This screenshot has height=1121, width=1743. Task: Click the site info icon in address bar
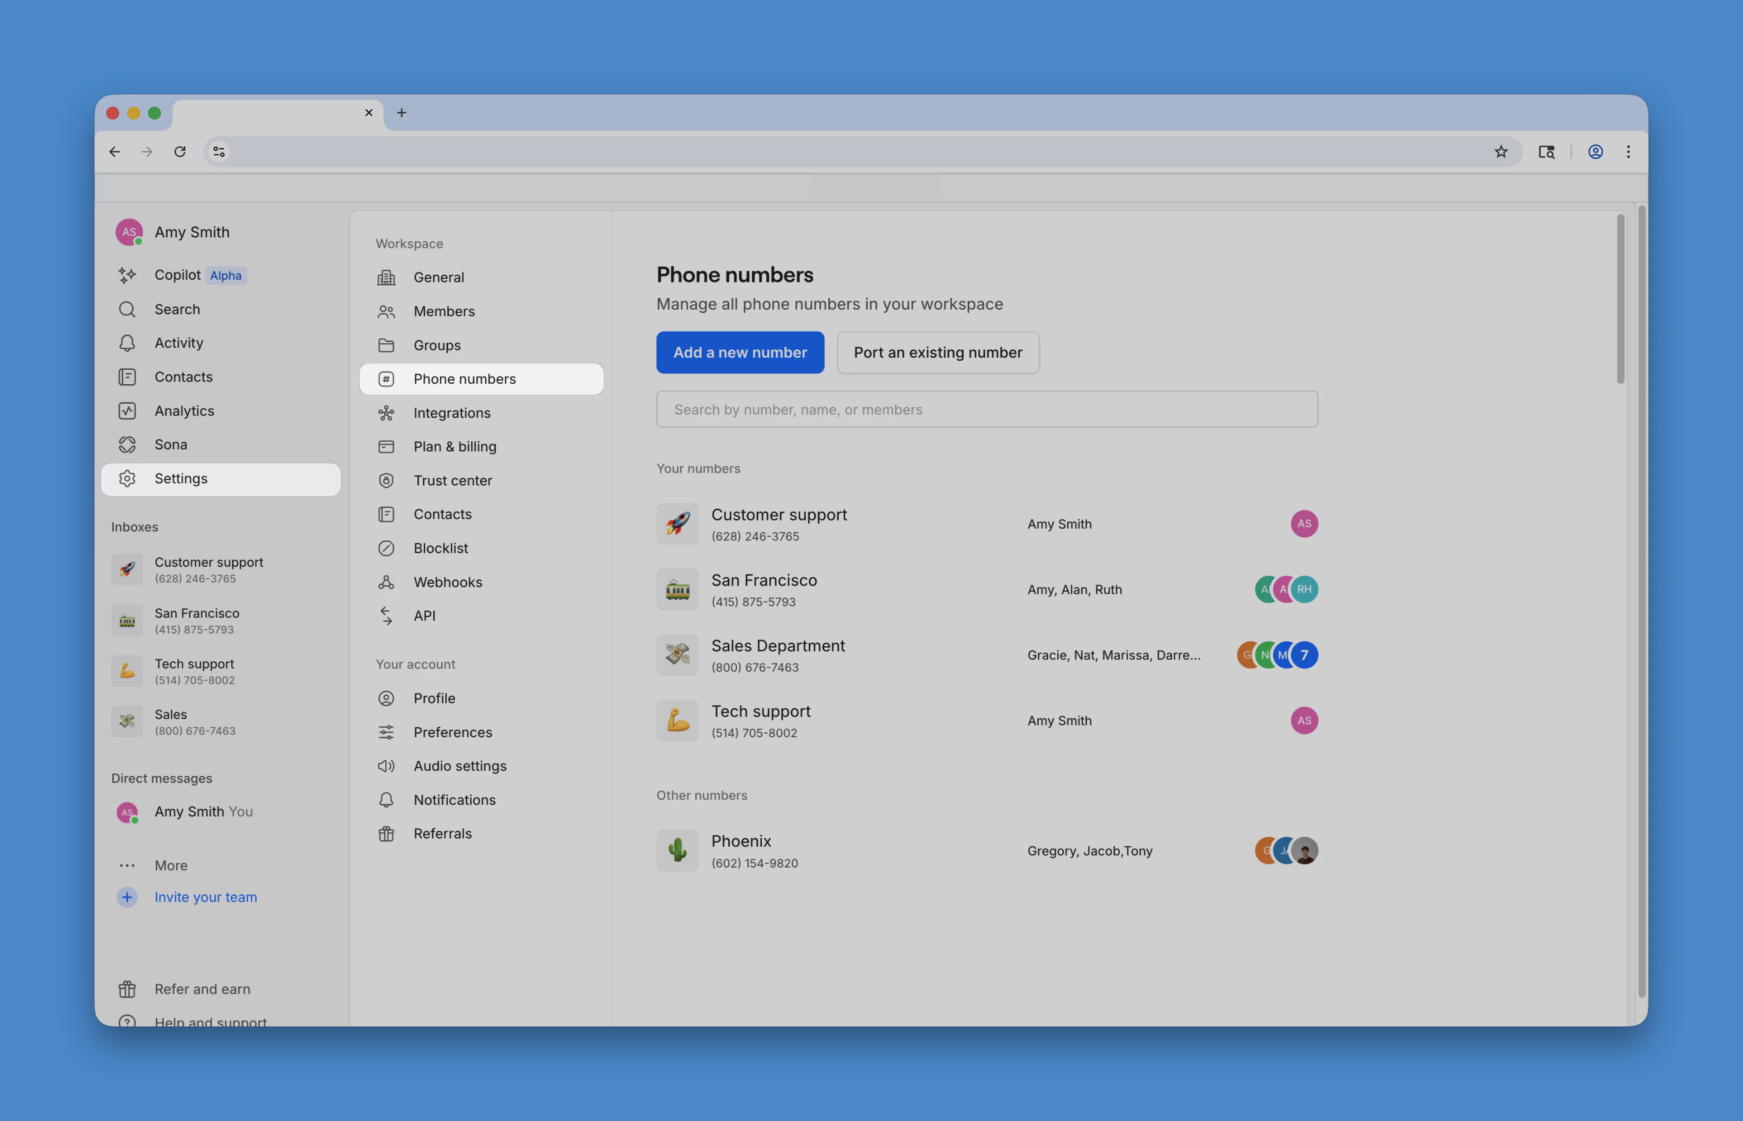219,151
